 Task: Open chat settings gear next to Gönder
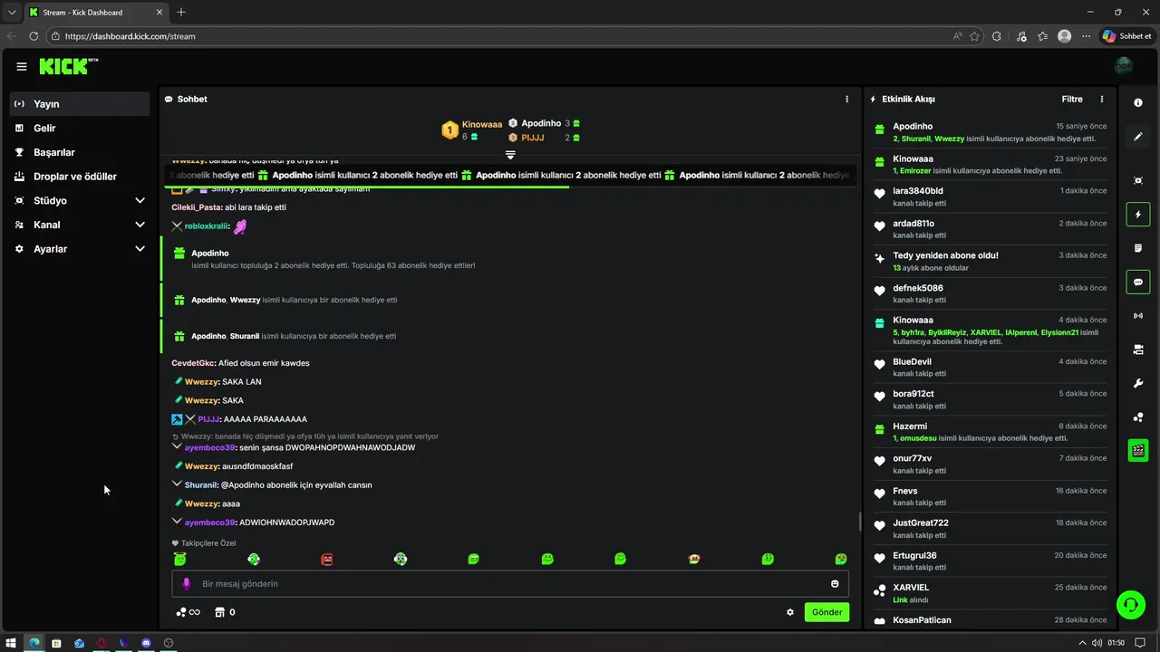(790, 612)
